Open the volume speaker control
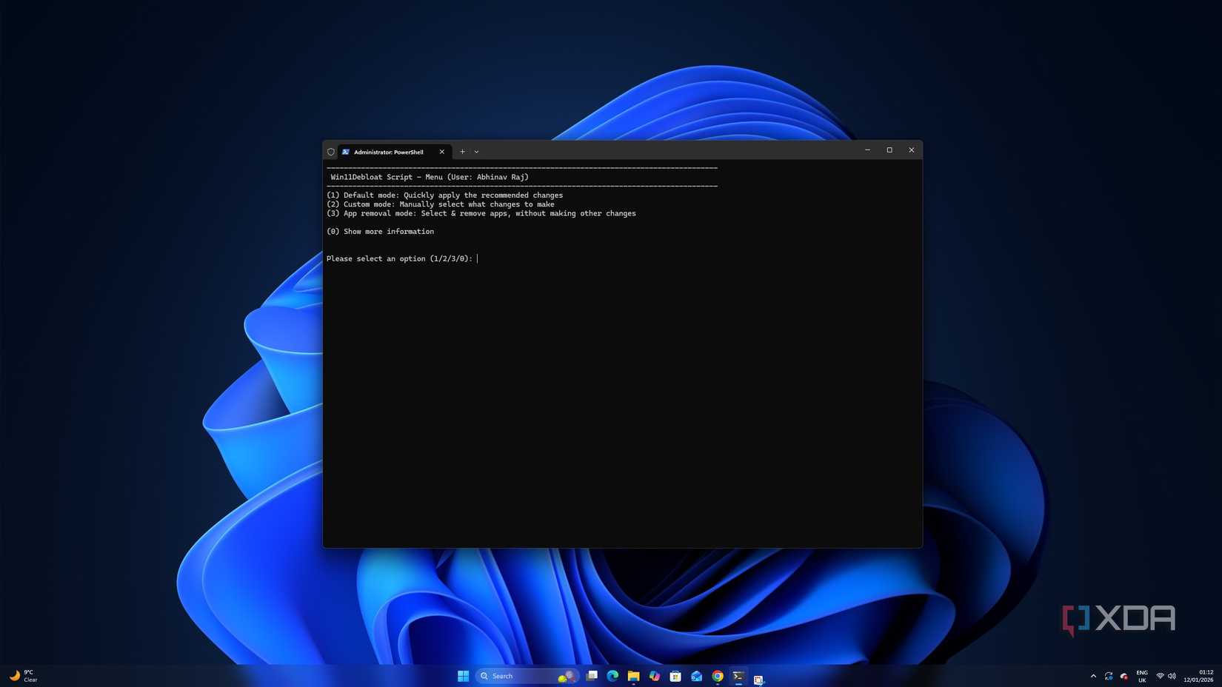The image size is (1222, 687). coord(1172,676)
